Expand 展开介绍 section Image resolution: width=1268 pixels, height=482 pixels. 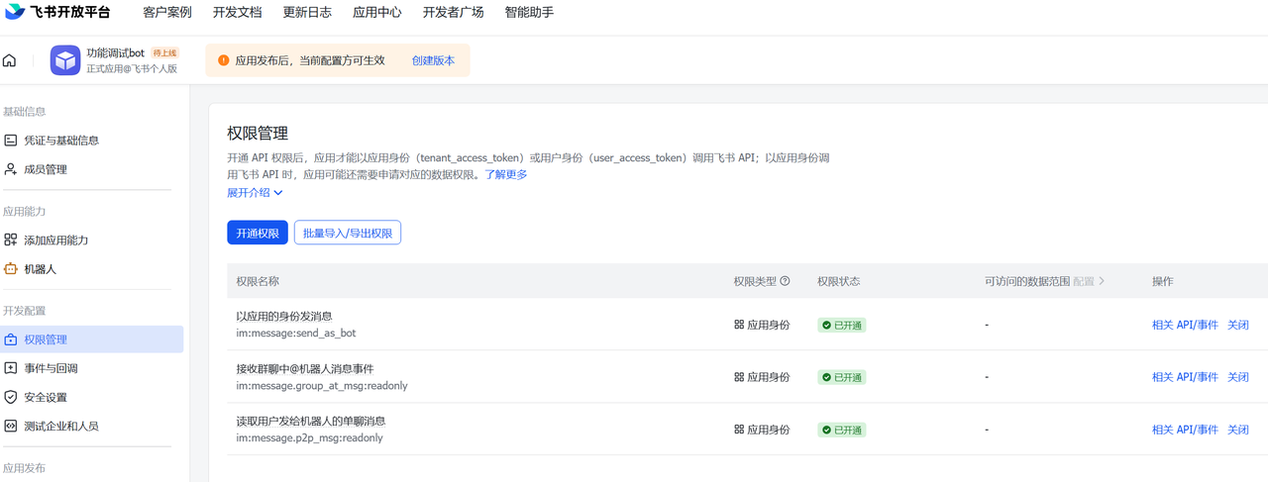(255, 192)
